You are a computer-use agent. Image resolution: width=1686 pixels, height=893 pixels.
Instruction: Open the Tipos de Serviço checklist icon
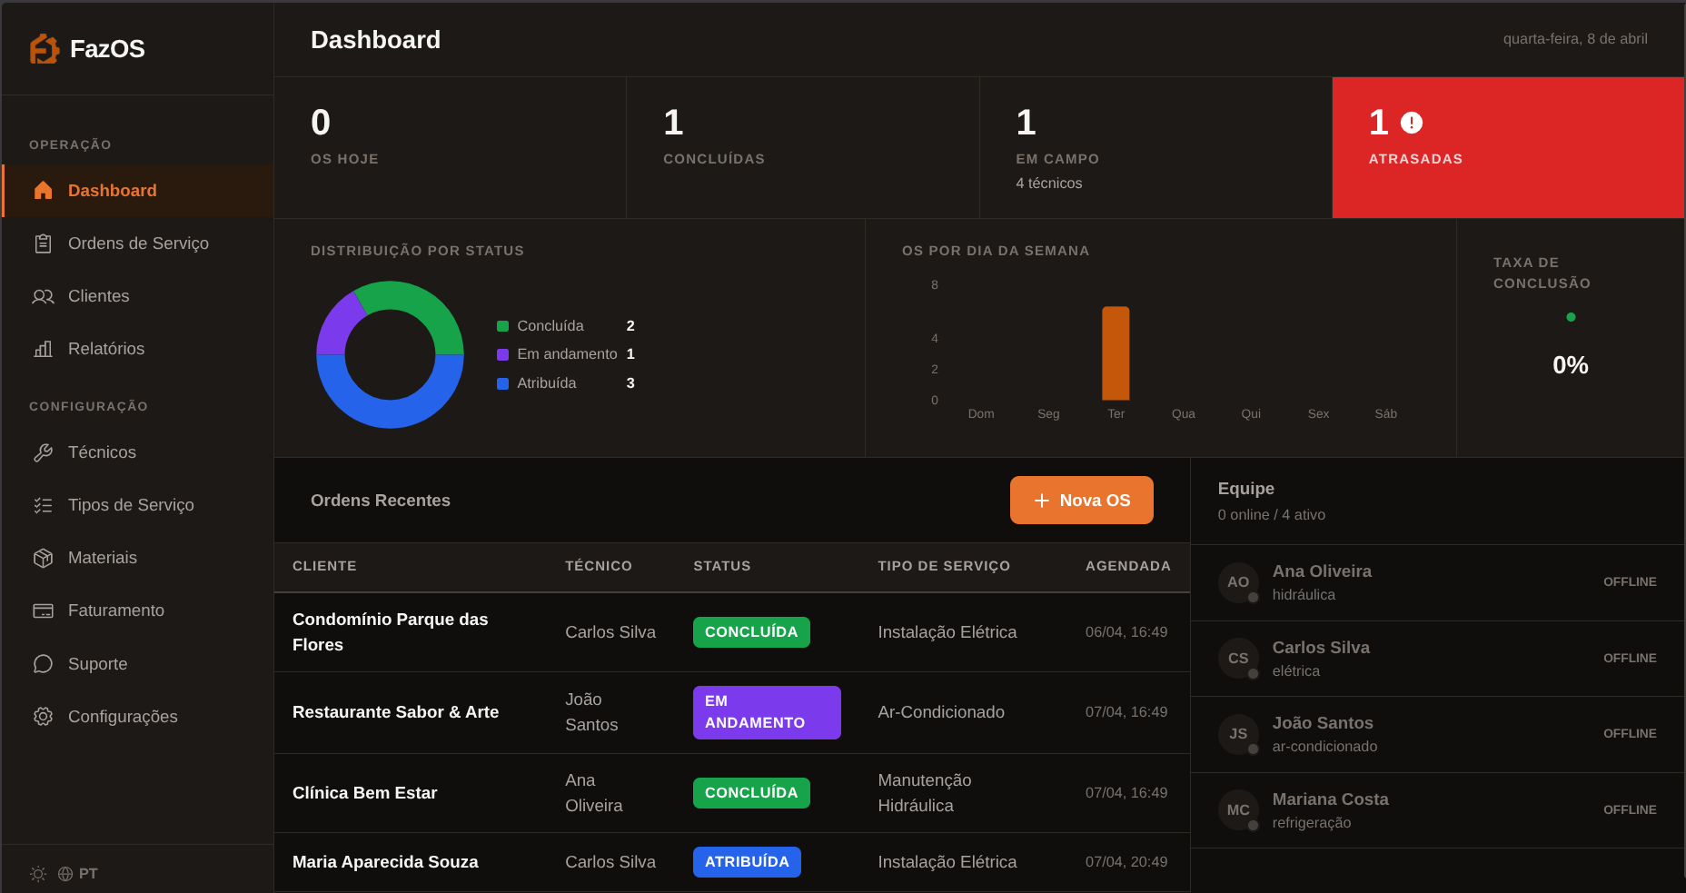click(x=43, y=505)
